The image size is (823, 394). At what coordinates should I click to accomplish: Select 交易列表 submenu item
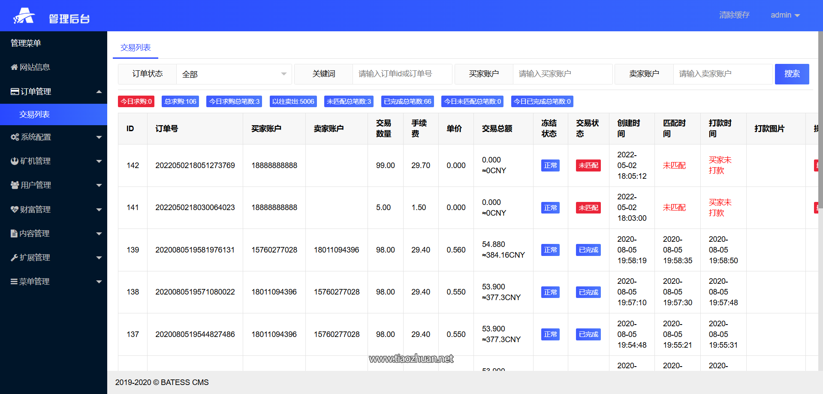(x=54, y=114)
